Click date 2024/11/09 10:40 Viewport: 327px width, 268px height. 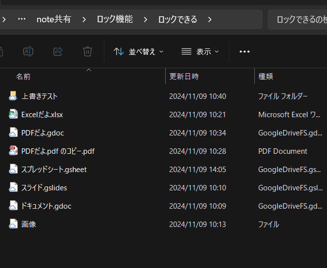[197, 96]
